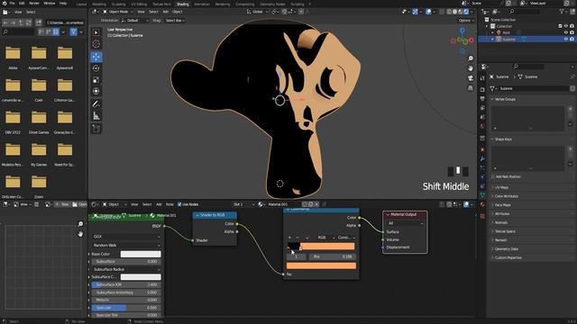
Task: Zoom node editor side panel magnifier
Action: coord(80,224)
